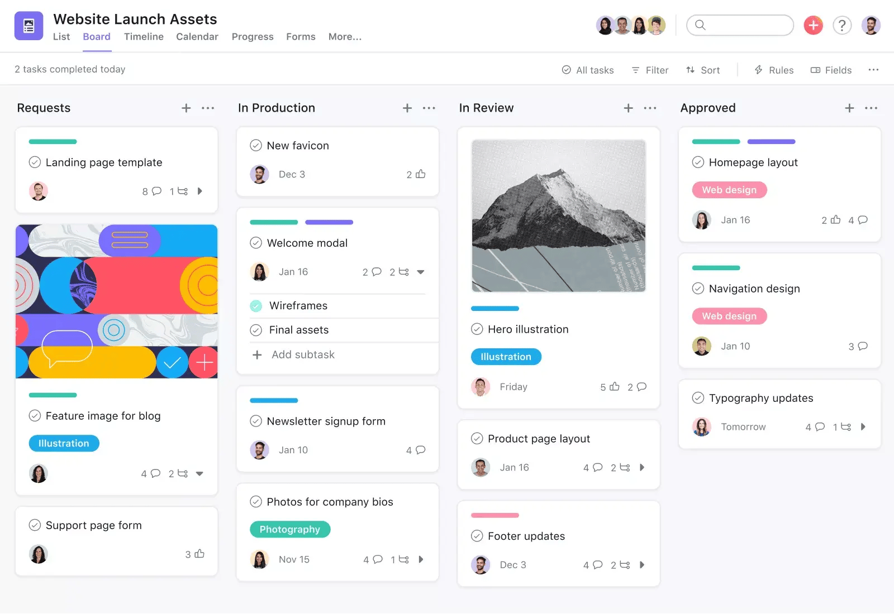Click Add subtask under Welcome modal
The width and height of the screenshot is (894, 614).
click(x=302, y=355)
